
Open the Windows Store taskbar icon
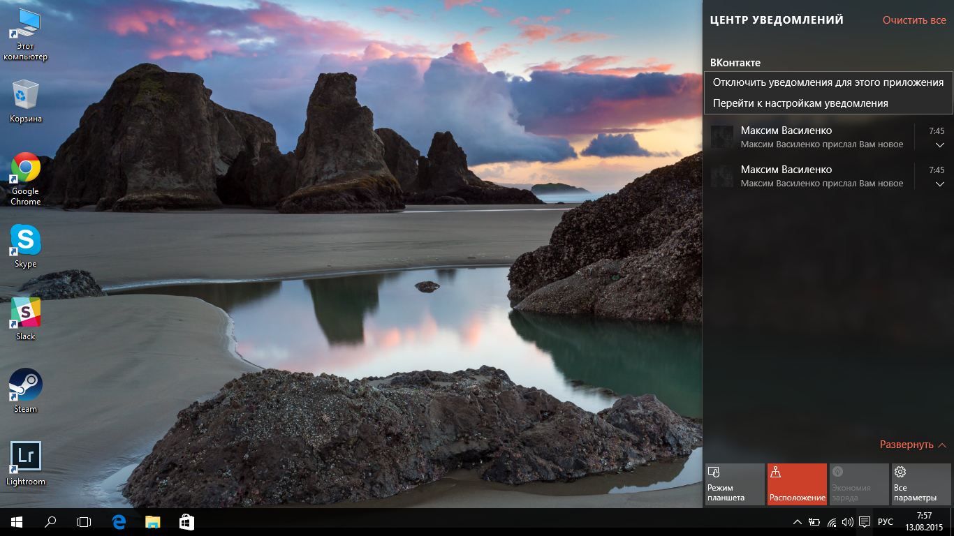(186, 521)
